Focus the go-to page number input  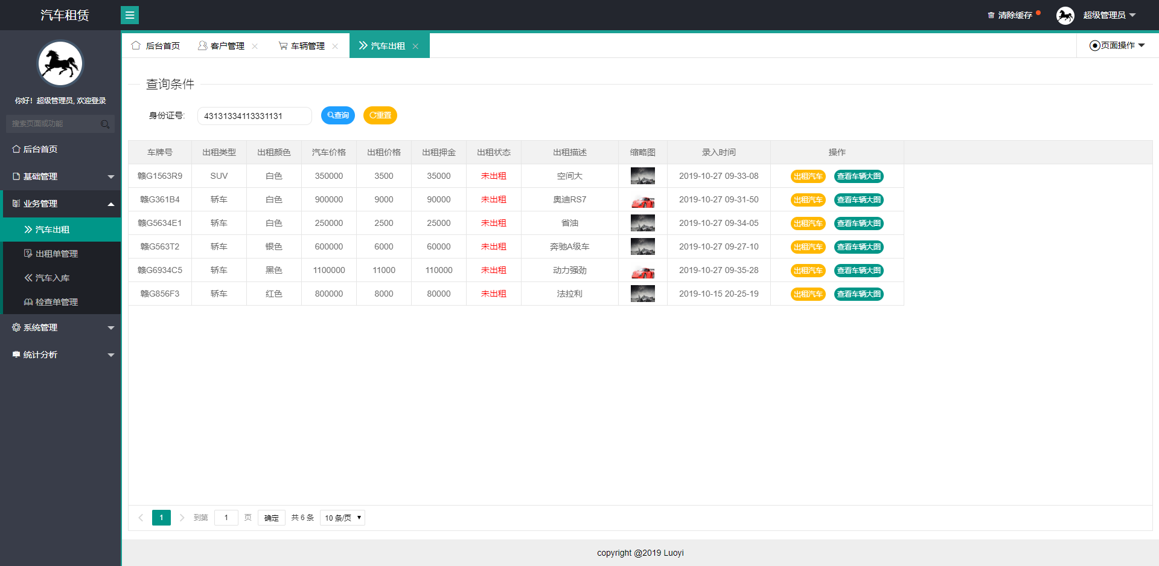tap(226, 518)
